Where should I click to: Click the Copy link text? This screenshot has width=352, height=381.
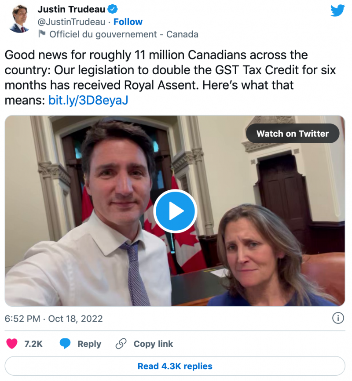pos(153,344)
